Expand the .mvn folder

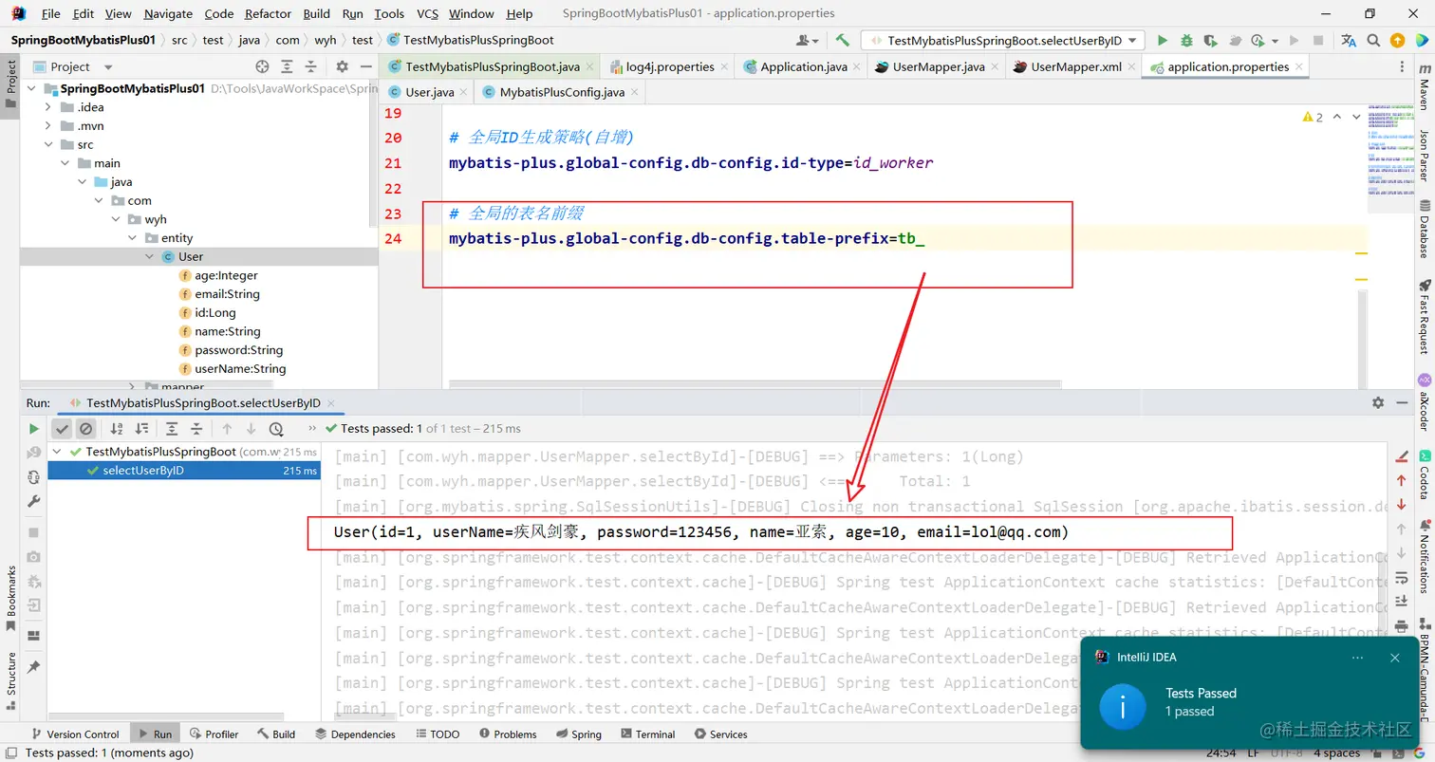click(47, 126)
